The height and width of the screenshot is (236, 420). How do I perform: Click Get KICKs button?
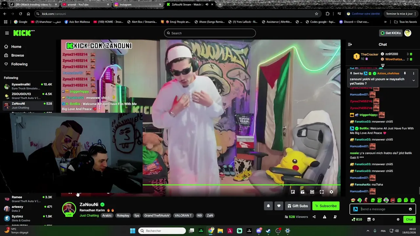click(x=390, y=33)
